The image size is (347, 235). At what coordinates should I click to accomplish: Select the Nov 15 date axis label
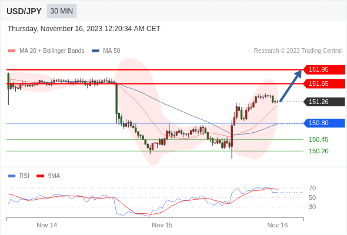click(x=162, y=225)
